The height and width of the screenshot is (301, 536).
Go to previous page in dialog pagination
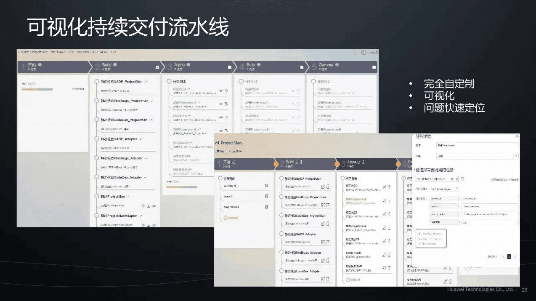[502, 256]
